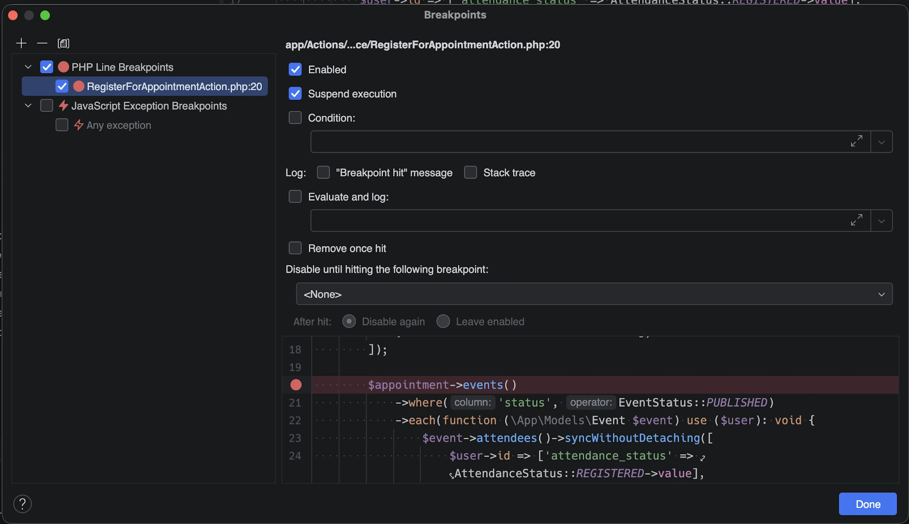The height and width of the screenshot is (524, 909).
Task: Click the Any exception lightning icon
Action: tap(79, 125)
